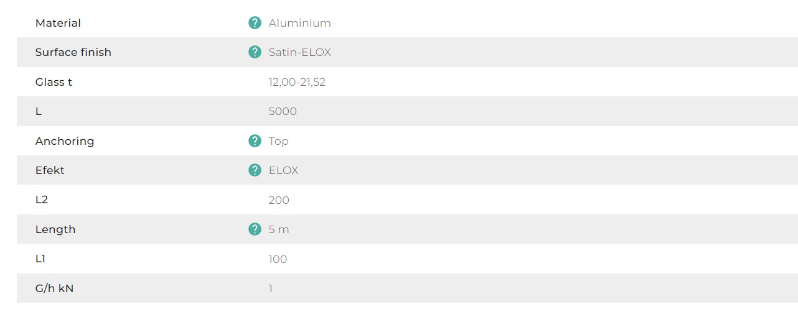This screenshot has width=798, height=317.
Task: Select the Top anchoring value
Action: point(279,141)
